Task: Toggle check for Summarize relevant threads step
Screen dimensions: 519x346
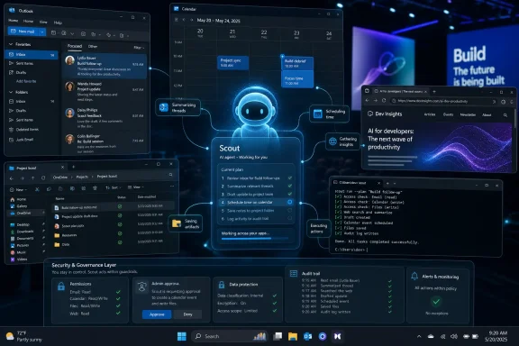Action: tap(290, 187)
